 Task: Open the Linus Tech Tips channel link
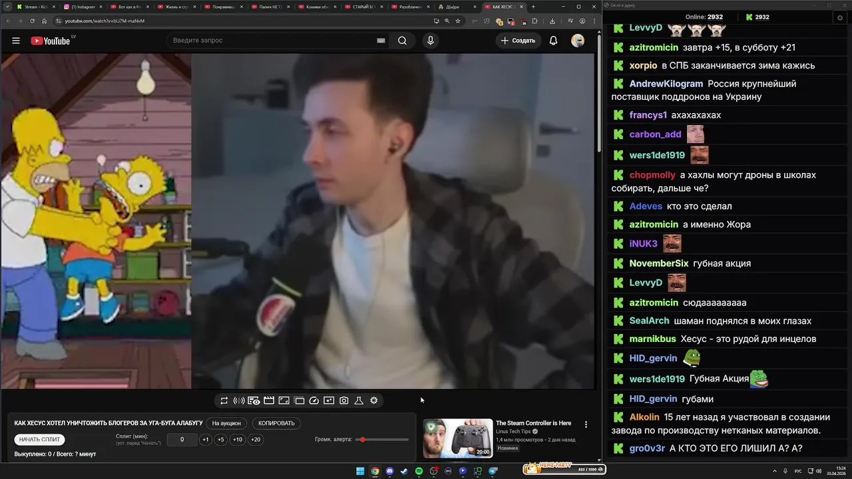(x=513, y=432)
